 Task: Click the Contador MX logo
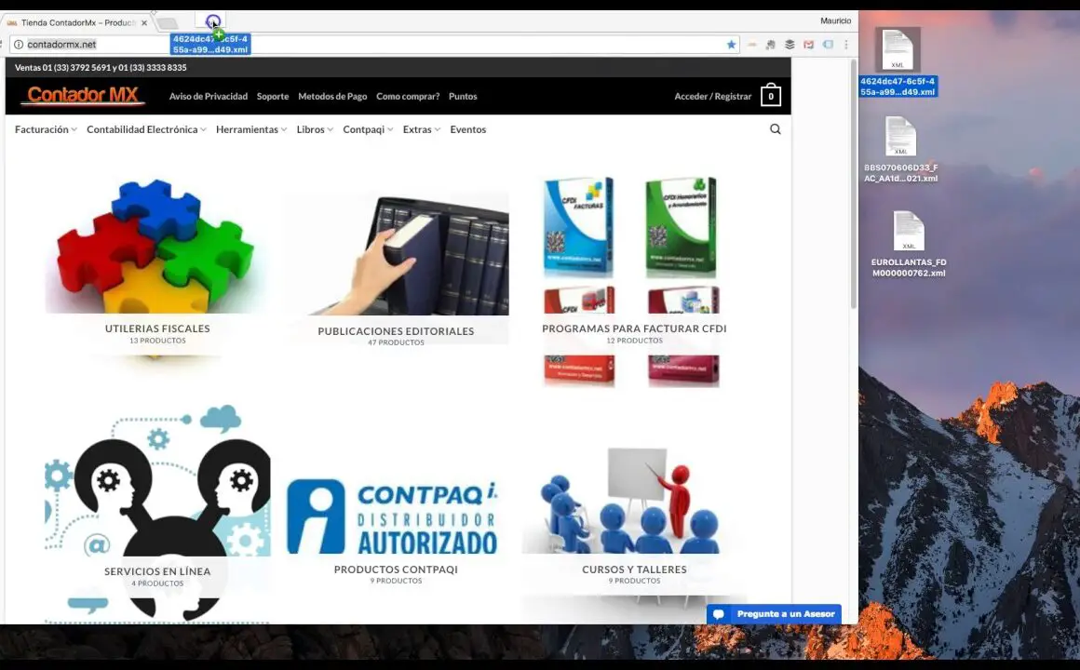pos(83,95)
